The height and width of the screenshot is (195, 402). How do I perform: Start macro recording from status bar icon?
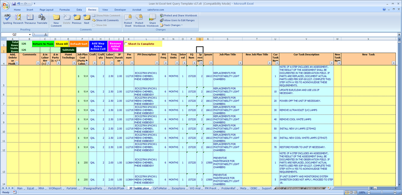pyautogui.click(x=15, y=192)
